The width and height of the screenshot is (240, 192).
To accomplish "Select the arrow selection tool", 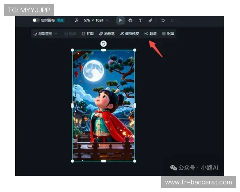I will point(120,20).
